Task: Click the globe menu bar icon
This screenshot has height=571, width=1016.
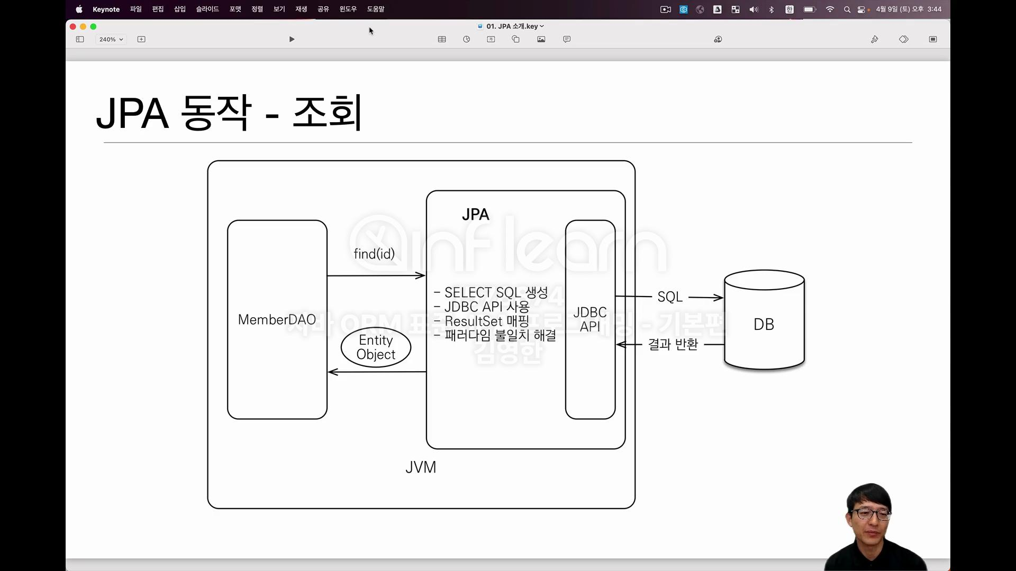Action: (700, 9)
